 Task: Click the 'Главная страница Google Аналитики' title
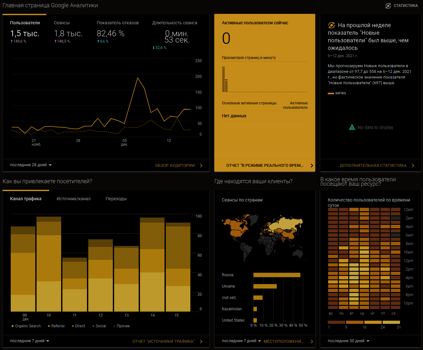tap(50, 5)
